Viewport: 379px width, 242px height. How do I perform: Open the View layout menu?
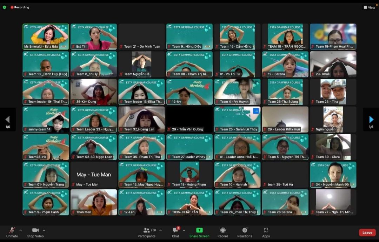[370, 7]
